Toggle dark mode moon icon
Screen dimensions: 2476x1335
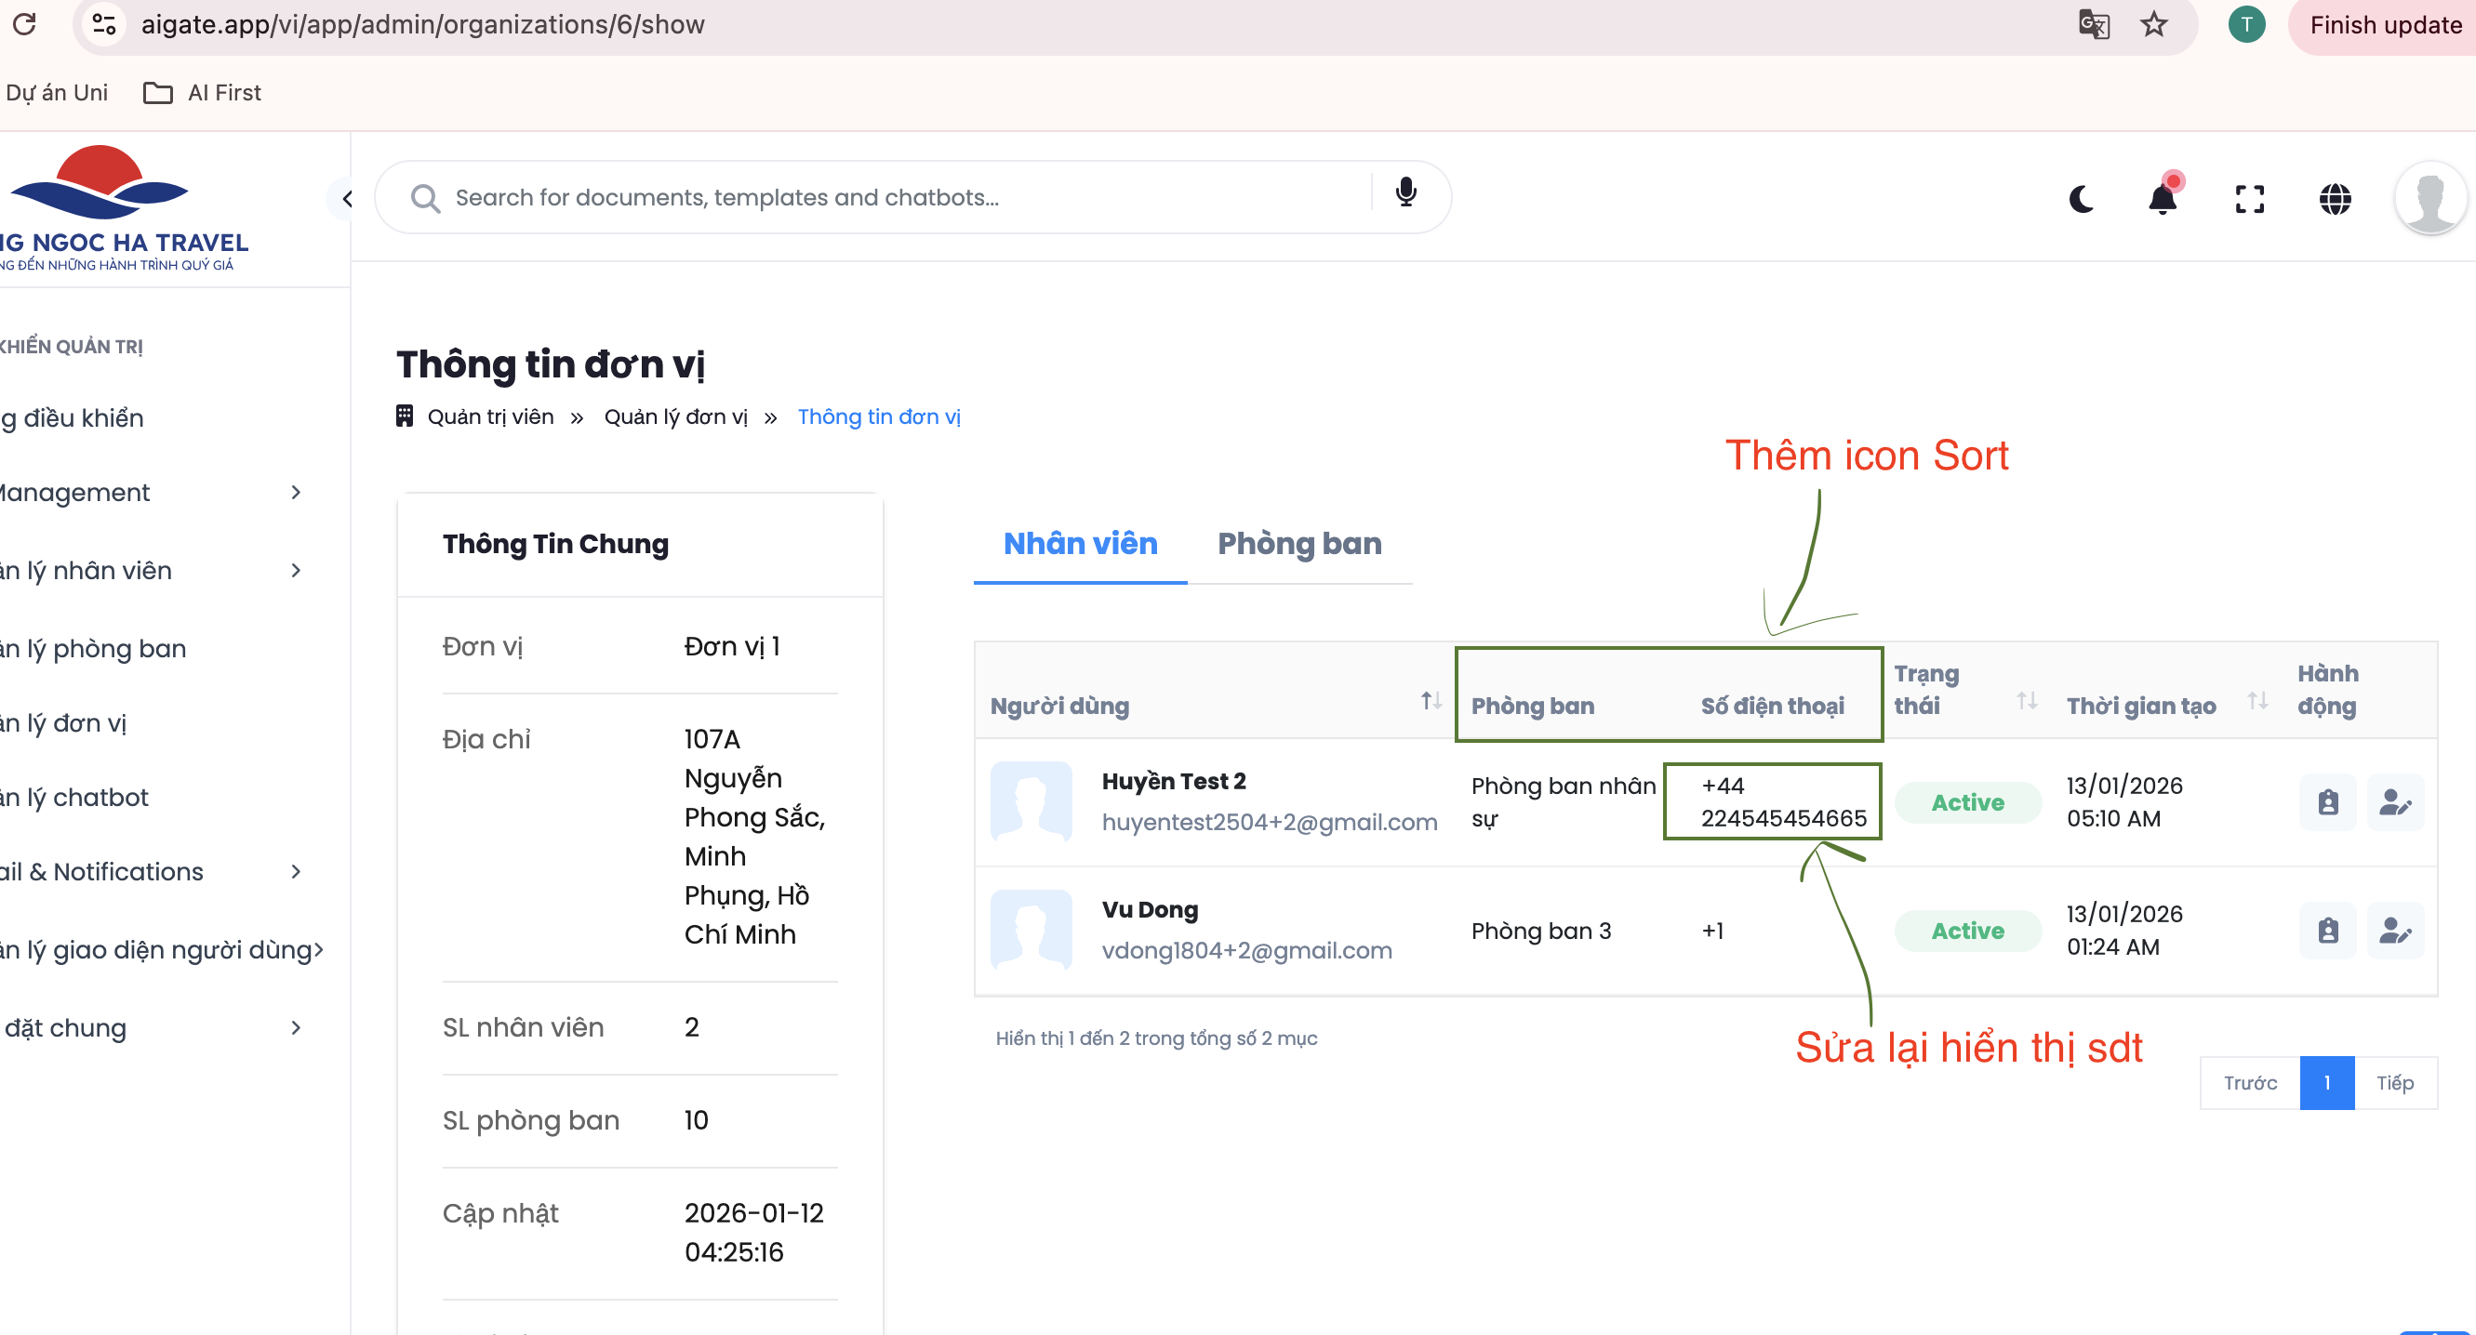coord(2081,199)
